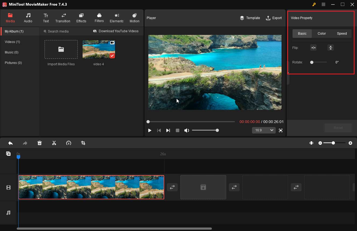Open the Audio tab

coord(28,18)
